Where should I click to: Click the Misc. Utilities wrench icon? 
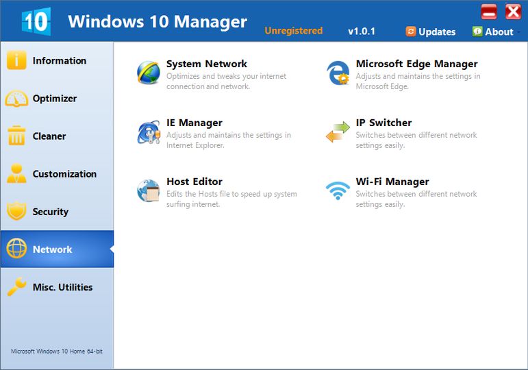(16, 286)
